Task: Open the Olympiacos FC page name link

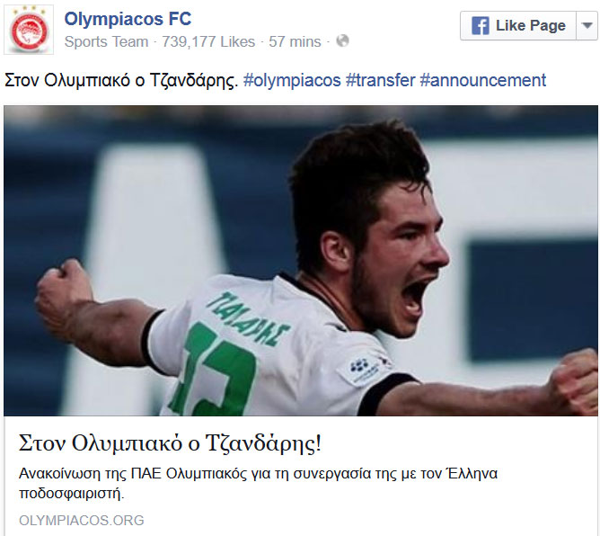Action: (x=128, y=19)
